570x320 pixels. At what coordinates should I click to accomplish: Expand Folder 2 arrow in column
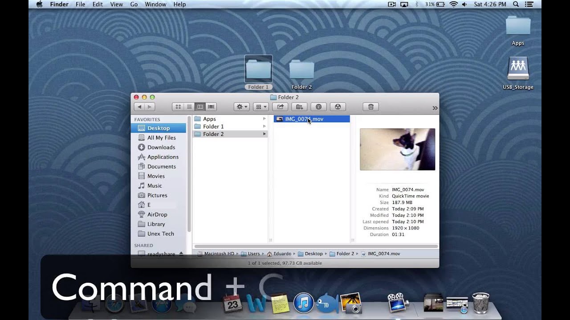265,134
